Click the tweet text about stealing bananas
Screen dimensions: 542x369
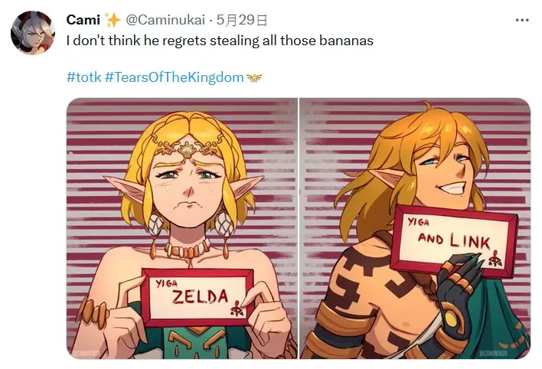coord(220,40)
